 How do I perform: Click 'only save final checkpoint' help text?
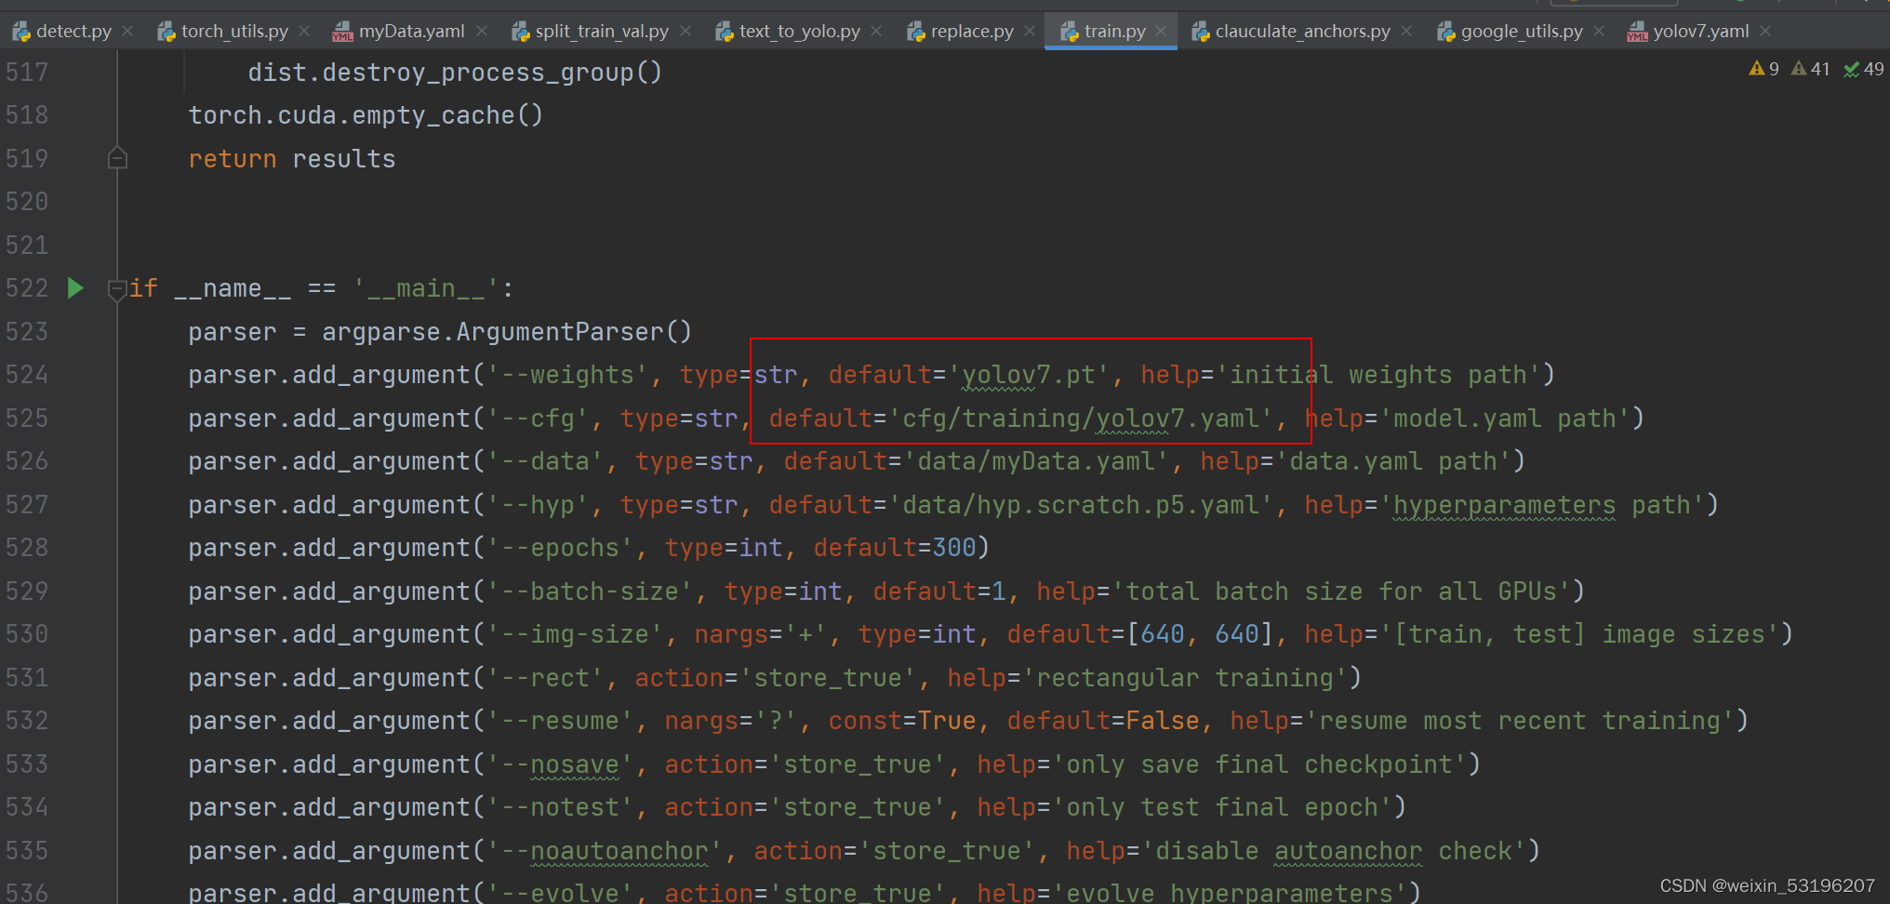click(1259, 764)
